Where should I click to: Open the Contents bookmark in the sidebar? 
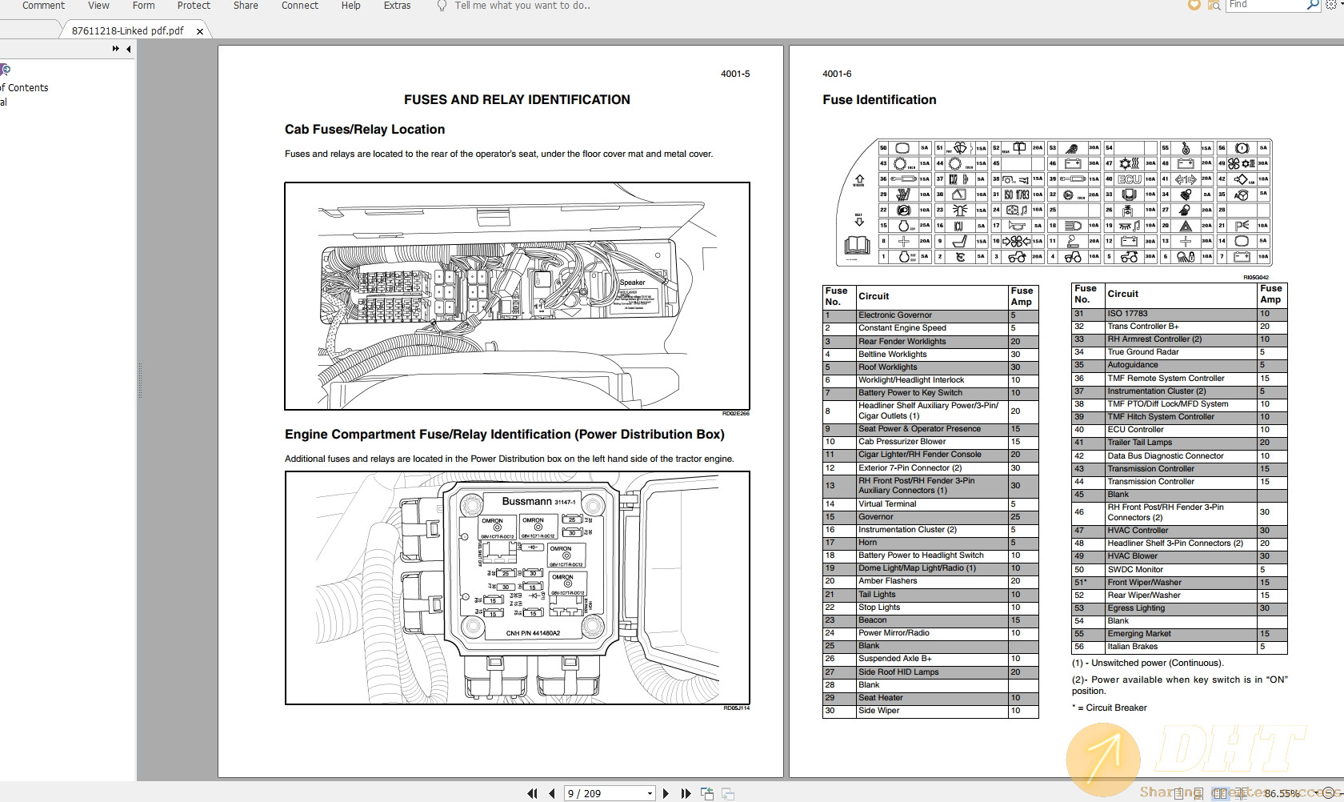(x=24, y=87)
